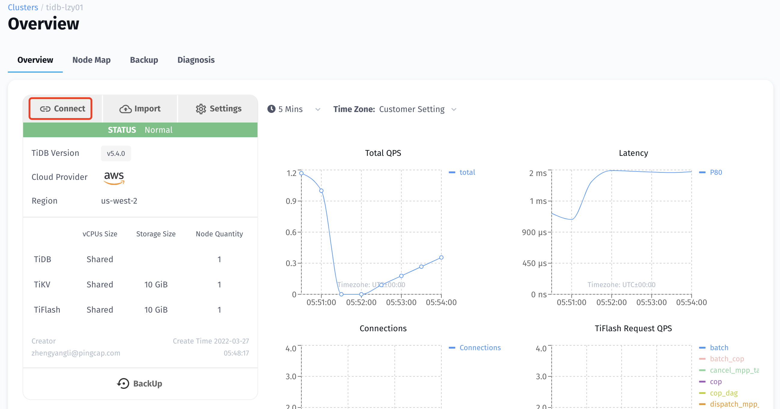This screenshot has width=780, height=409.
Task: Click the STATUS Normal banner
Action: (x=140, y=130)
